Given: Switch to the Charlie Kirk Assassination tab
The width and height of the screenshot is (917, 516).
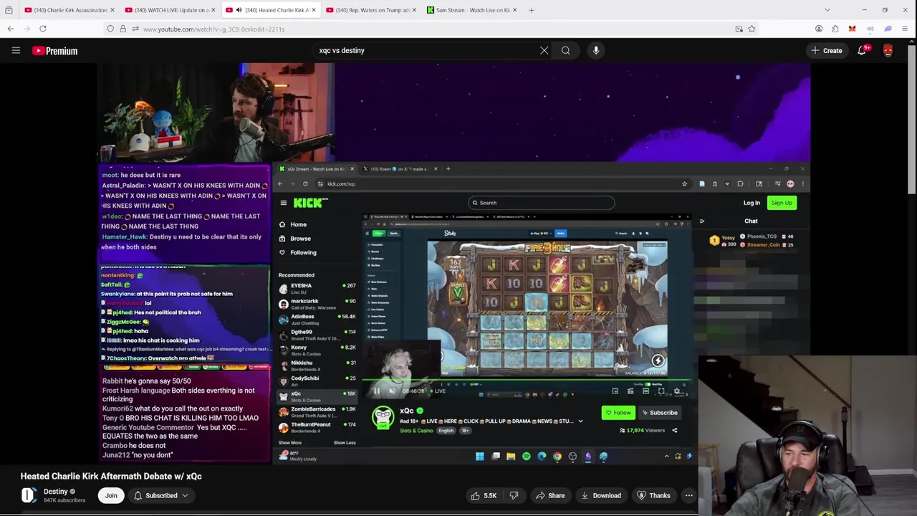Looking at the screenshot, I should (68, 10).
